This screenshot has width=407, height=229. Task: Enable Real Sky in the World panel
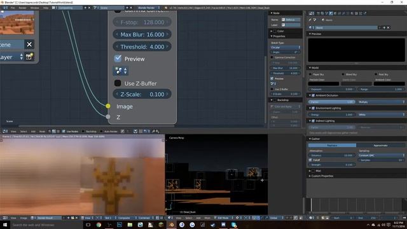376,74
